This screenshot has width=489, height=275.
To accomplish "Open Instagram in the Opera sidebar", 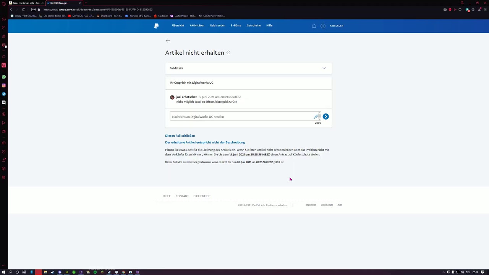I will (4, 86).
